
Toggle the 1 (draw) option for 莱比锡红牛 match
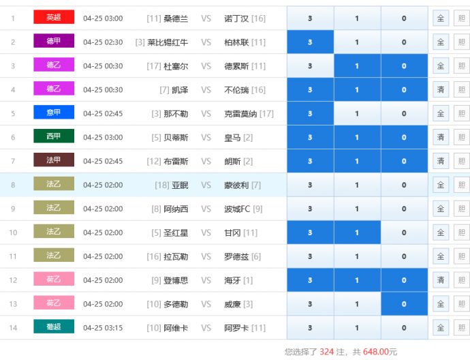pos(357,42)
